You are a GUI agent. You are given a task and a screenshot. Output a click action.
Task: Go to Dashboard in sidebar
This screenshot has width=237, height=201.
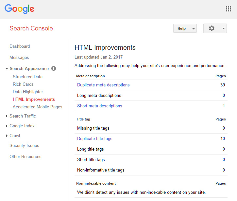(x=20, y=46)
